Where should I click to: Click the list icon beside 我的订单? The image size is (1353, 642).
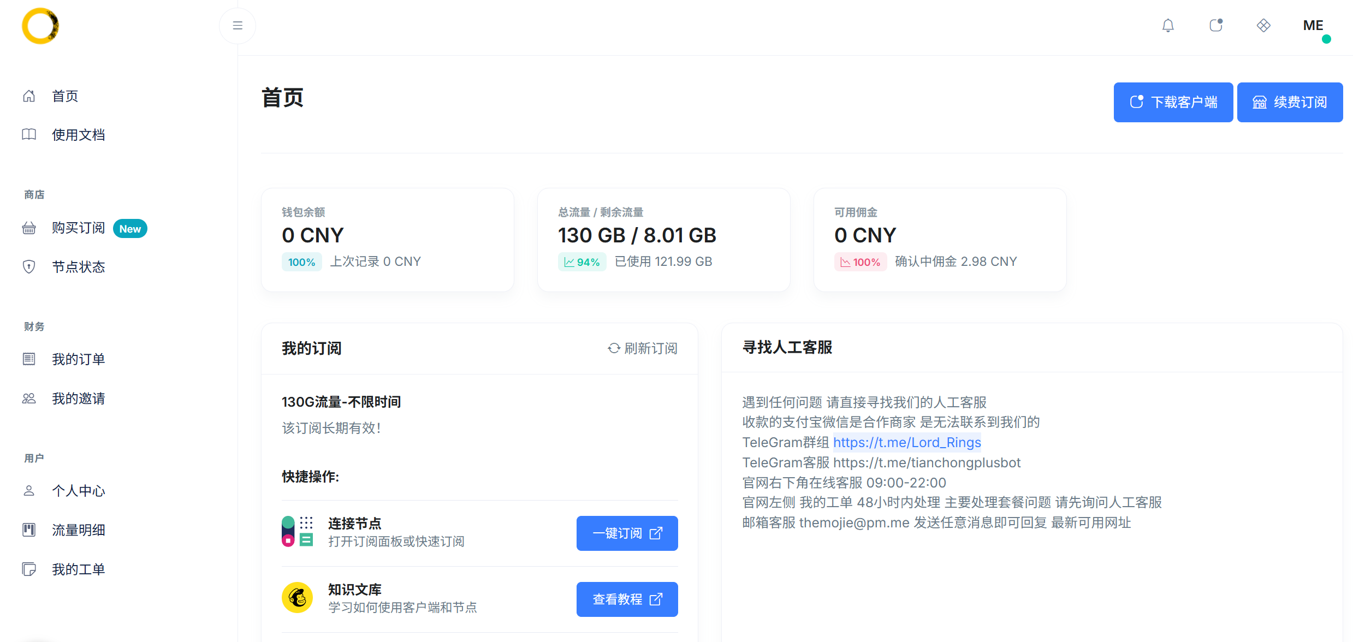(29, 359)
